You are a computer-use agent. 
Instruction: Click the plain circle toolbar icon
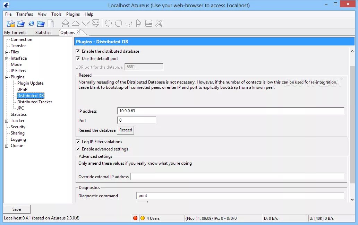[119, 23]
